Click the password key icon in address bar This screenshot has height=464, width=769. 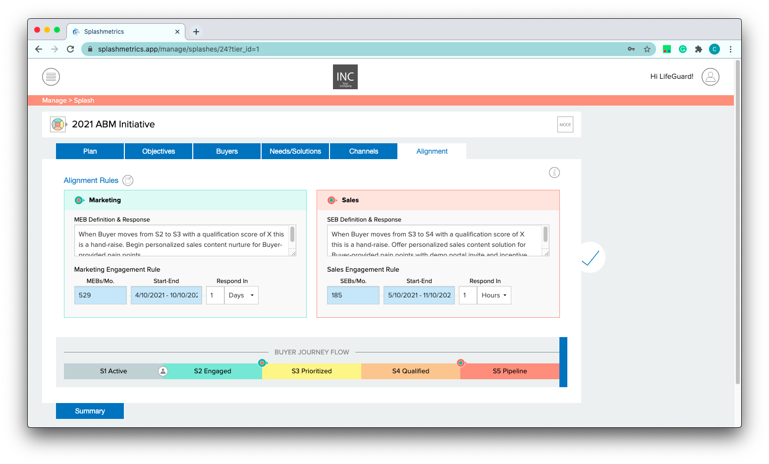pos(631,49)
